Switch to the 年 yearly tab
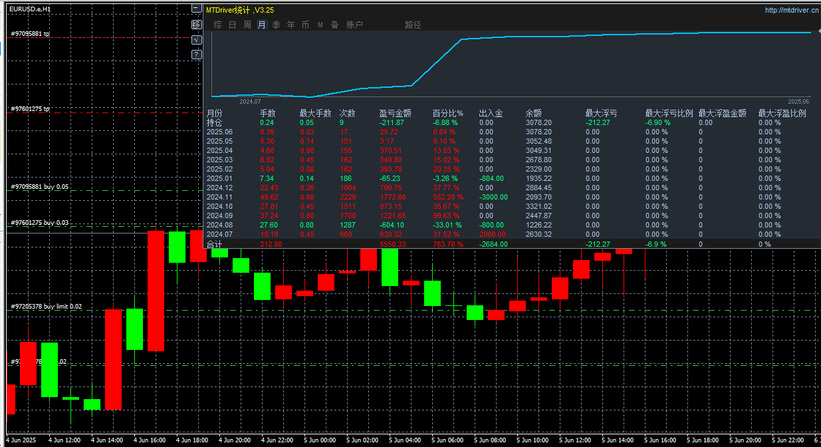Viewport: 821px width, 447px height. point(291,25)
